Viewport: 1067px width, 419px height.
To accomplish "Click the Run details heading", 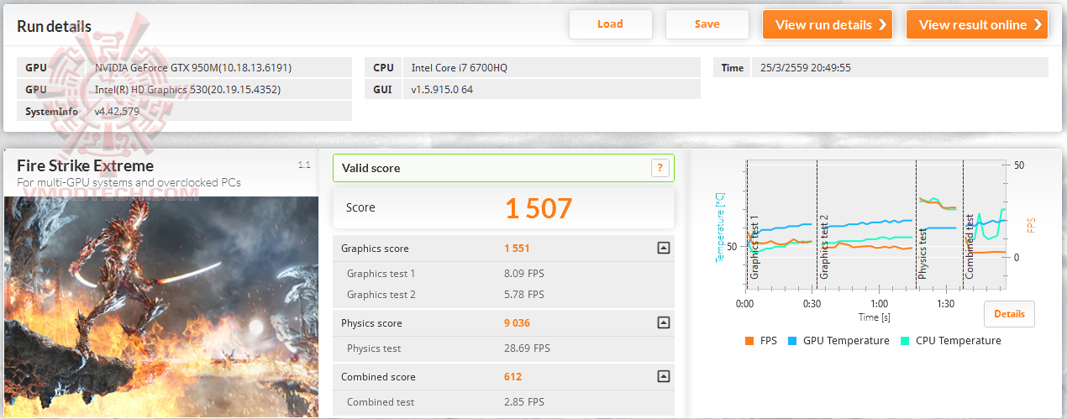I will [55, 27].
